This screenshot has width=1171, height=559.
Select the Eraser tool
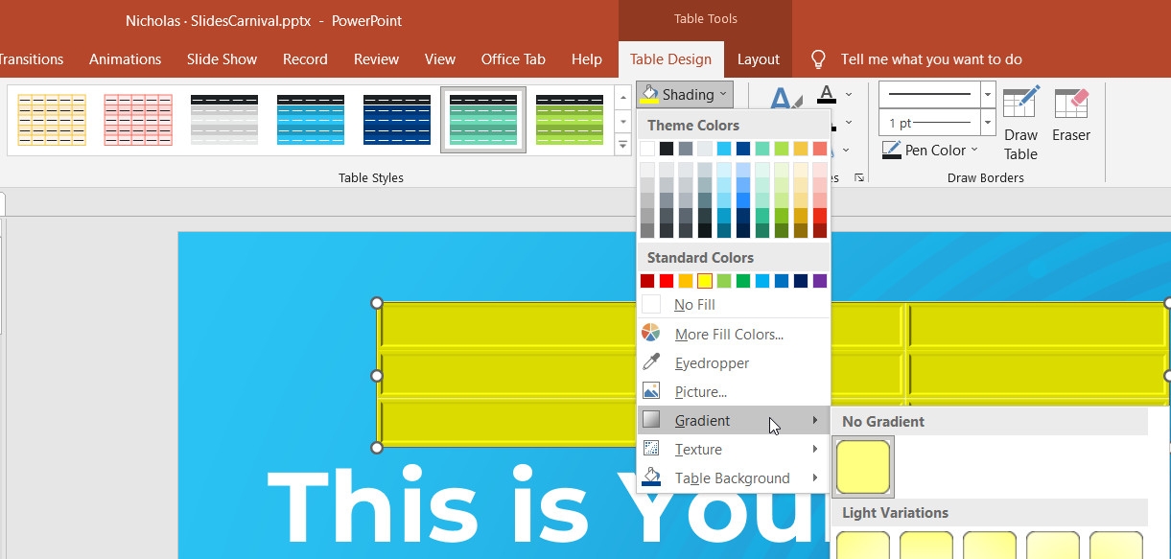[1070, 104]
